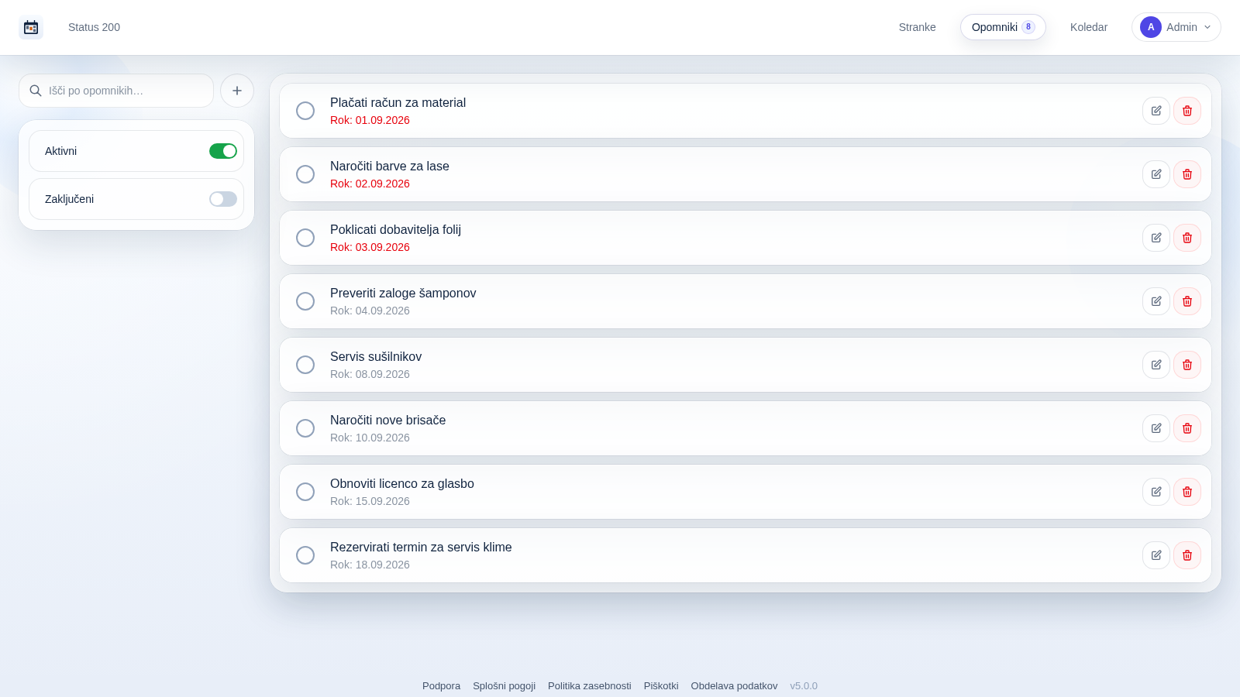
Task: Complete 'Naročiti nove brisače' reminder
Action: pos(305,428)
